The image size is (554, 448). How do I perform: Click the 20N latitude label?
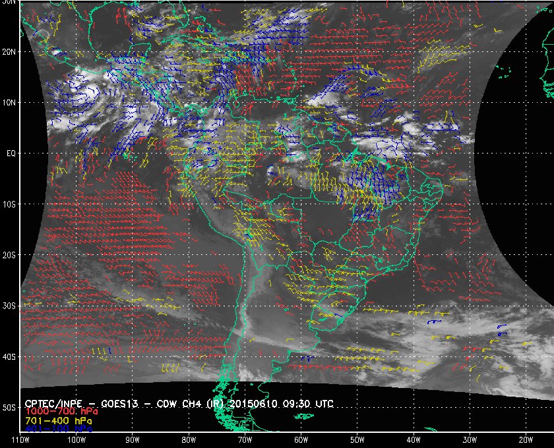click(x=9, y=52)
